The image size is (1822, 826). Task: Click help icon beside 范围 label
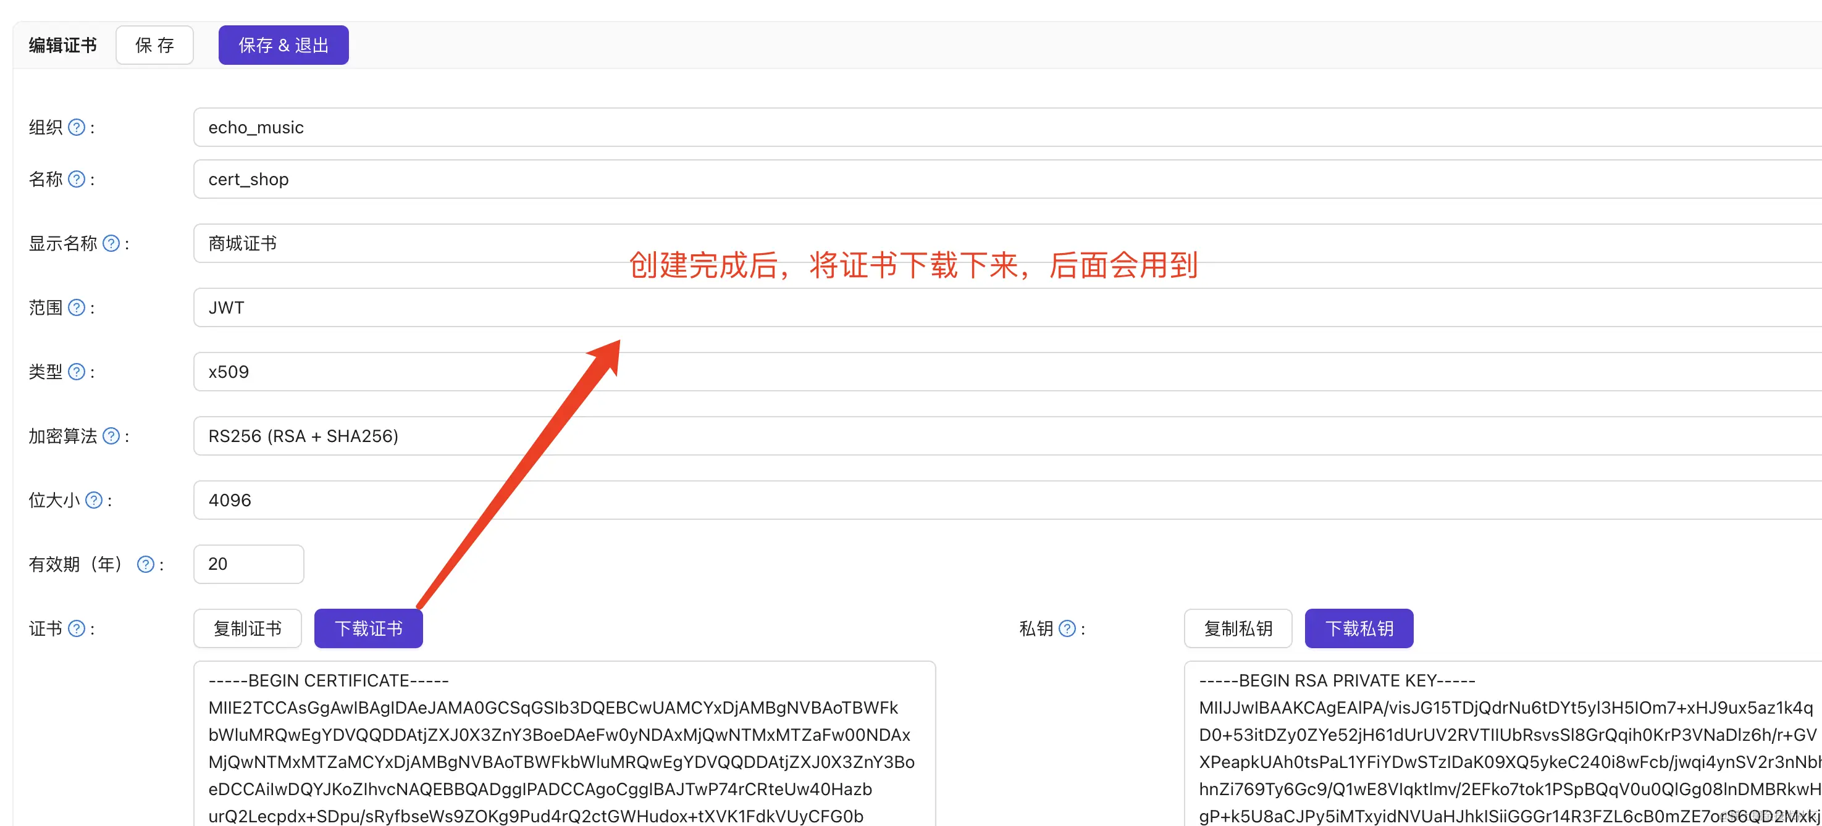(77, 307)
